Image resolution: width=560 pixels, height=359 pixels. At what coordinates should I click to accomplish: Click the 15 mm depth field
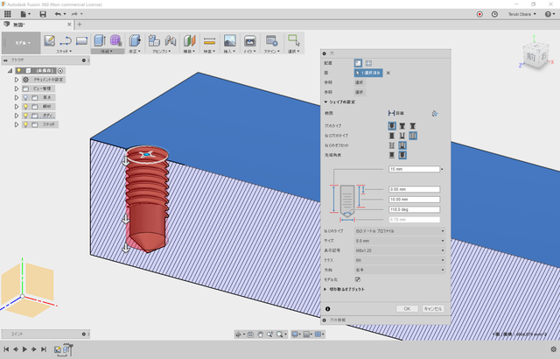coord(414,169)
